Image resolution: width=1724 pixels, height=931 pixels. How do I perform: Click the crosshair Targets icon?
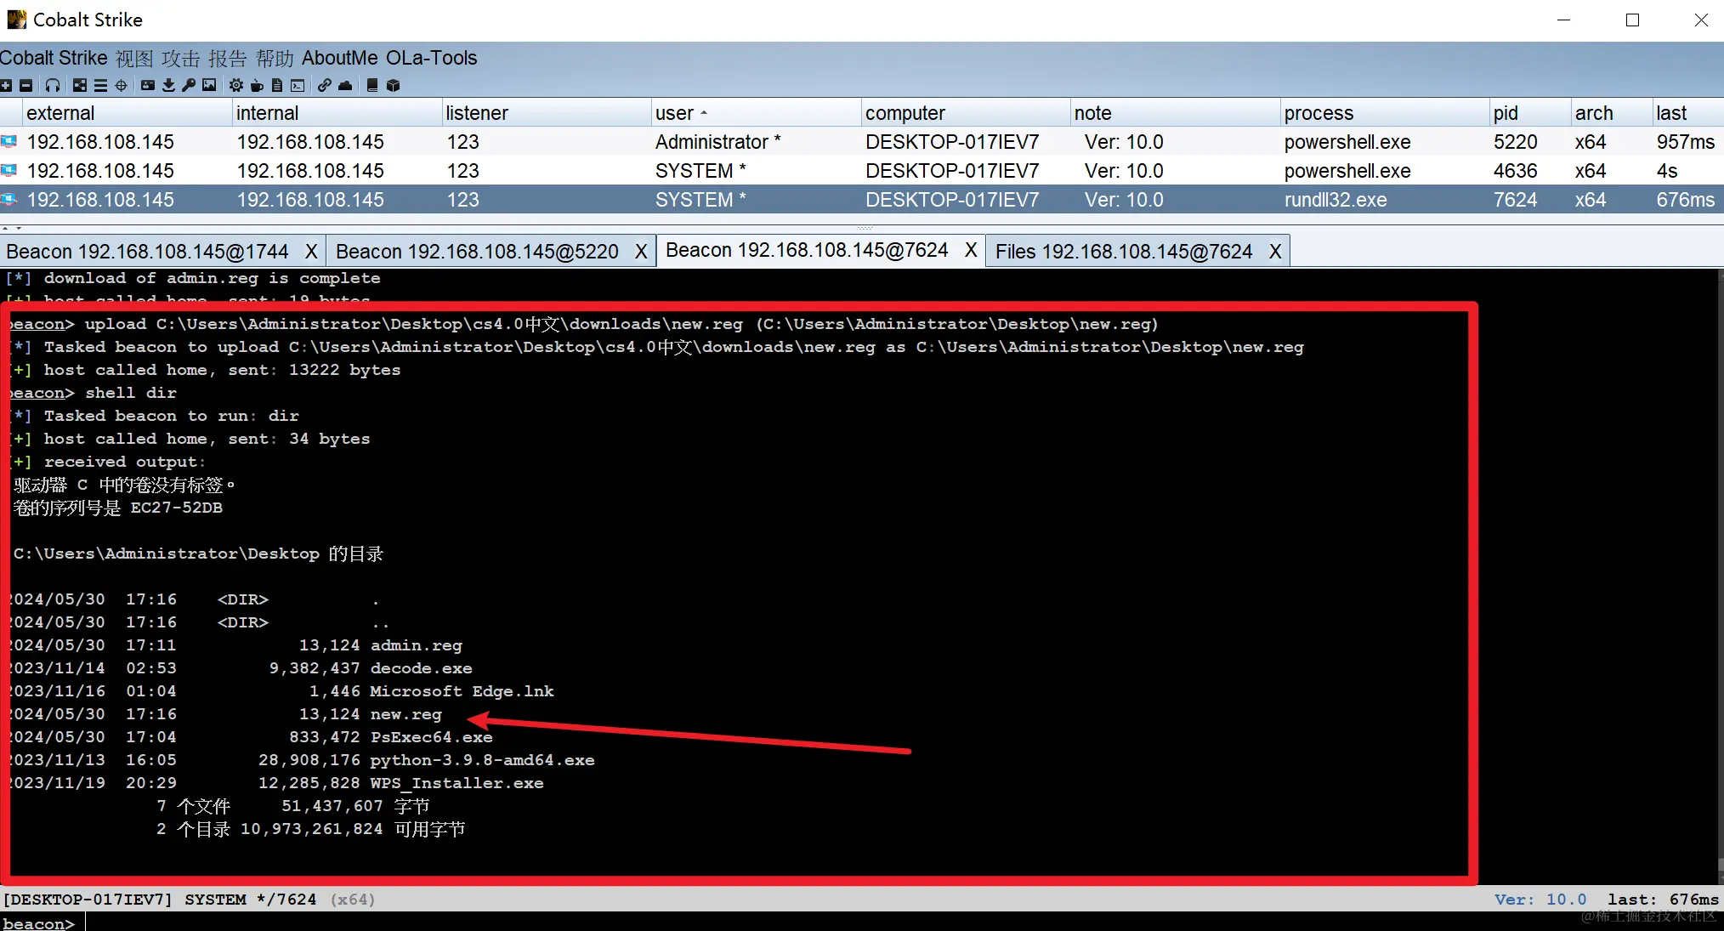pyautogui.click(x=121, y=85)
